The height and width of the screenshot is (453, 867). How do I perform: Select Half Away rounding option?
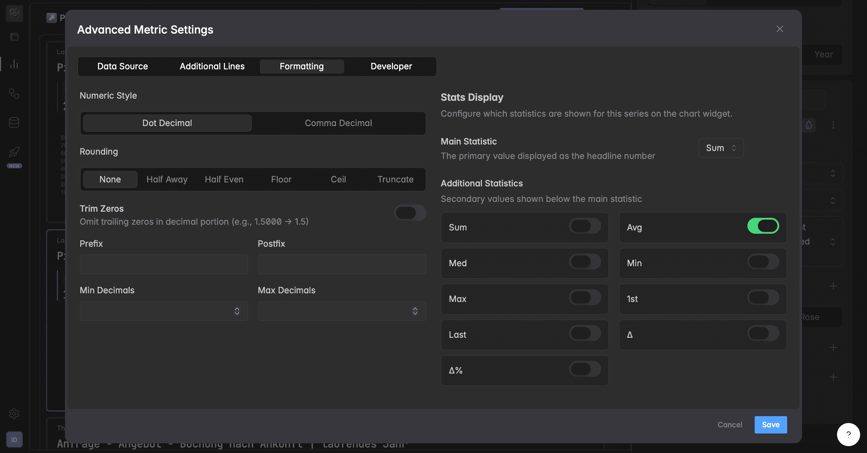coord(167,180)
